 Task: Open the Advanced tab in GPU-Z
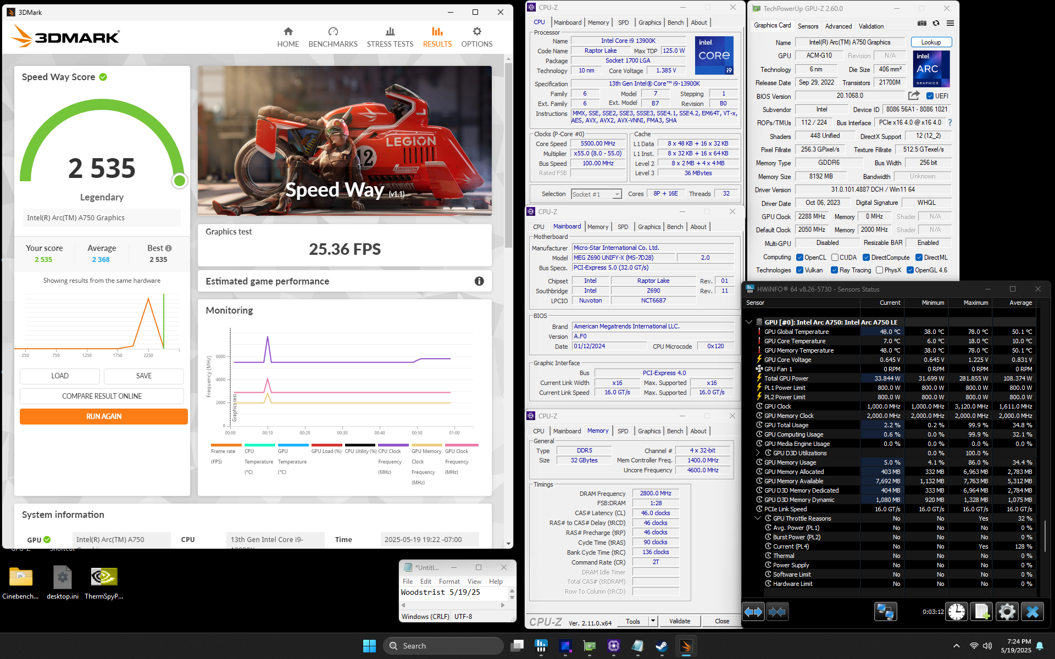click(838, 26)
